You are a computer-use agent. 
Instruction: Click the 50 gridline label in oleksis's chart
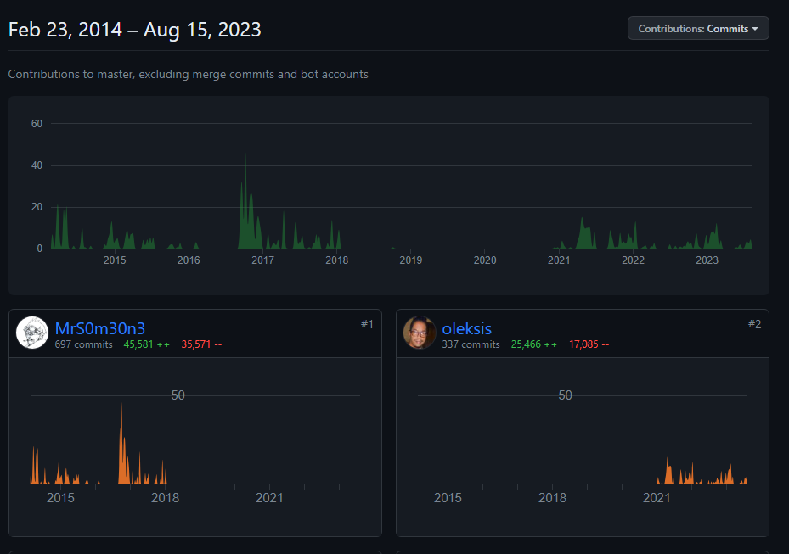[x=565, y=395]
